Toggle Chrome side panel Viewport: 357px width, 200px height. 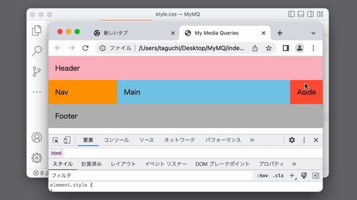(286, 48)
